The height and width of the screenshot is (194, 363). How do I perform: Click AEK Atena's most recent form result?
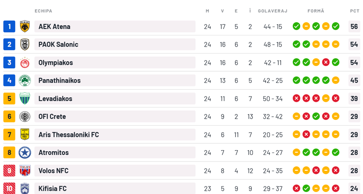point(336,27)
